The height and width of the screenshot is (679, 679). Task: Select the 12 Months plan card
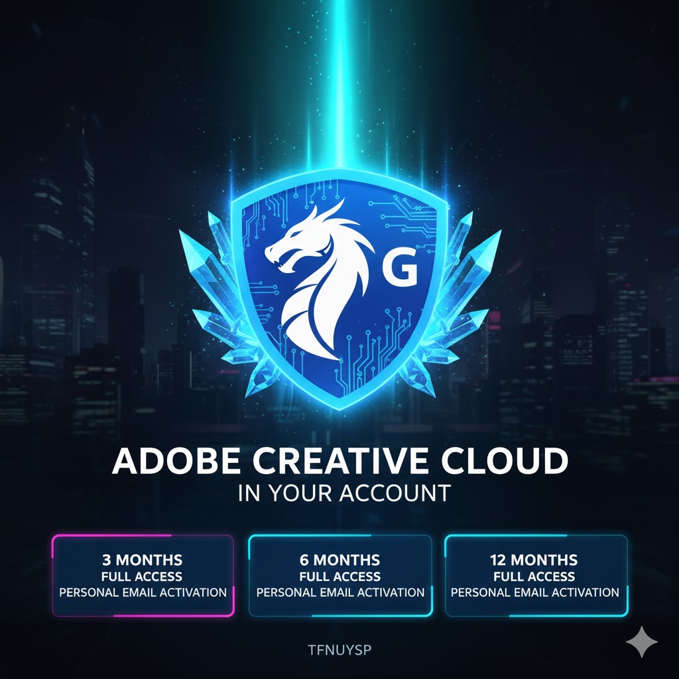pos(536,576)
